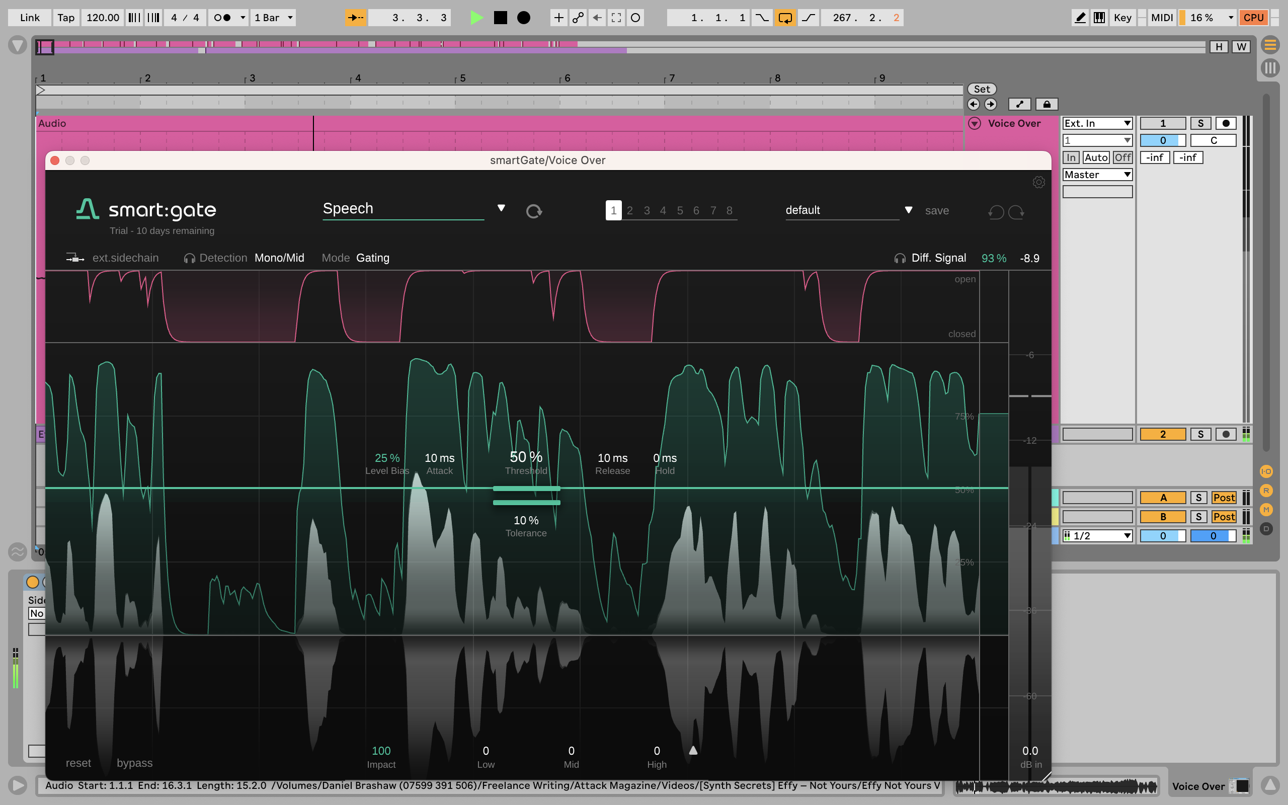Viewport: 1288px width, 805px height.
Task: Open the Speech profile dropdown
Action: (501, 208)
